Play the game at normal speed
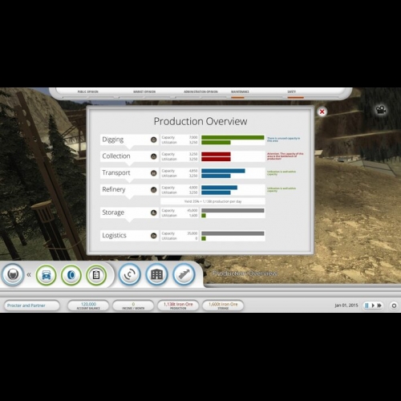The width and height of the screenshot is (401, 401). click(x=373, y=306)
